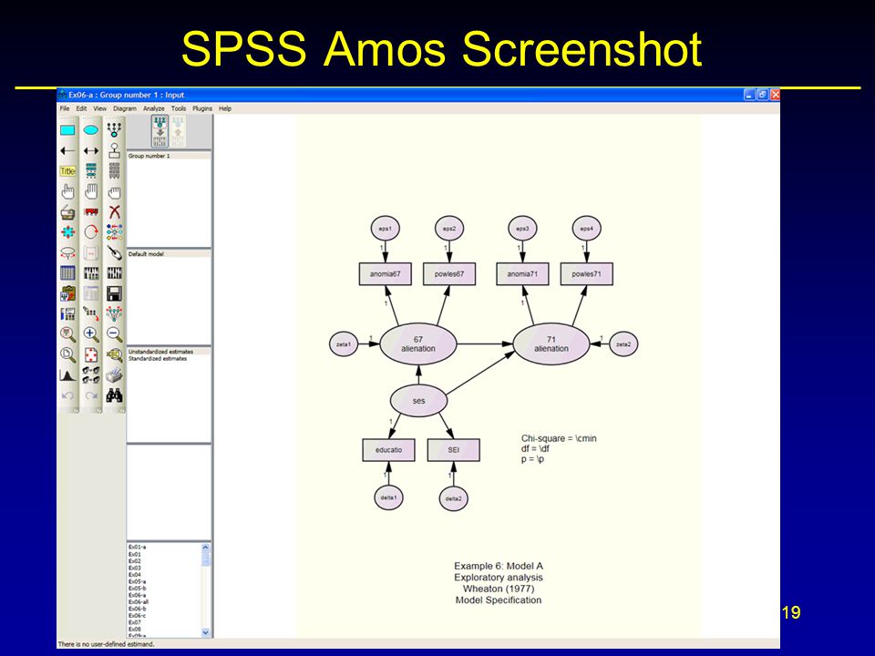Open the Plugins menu
This screenshot has height=656, width=875.
202,108
